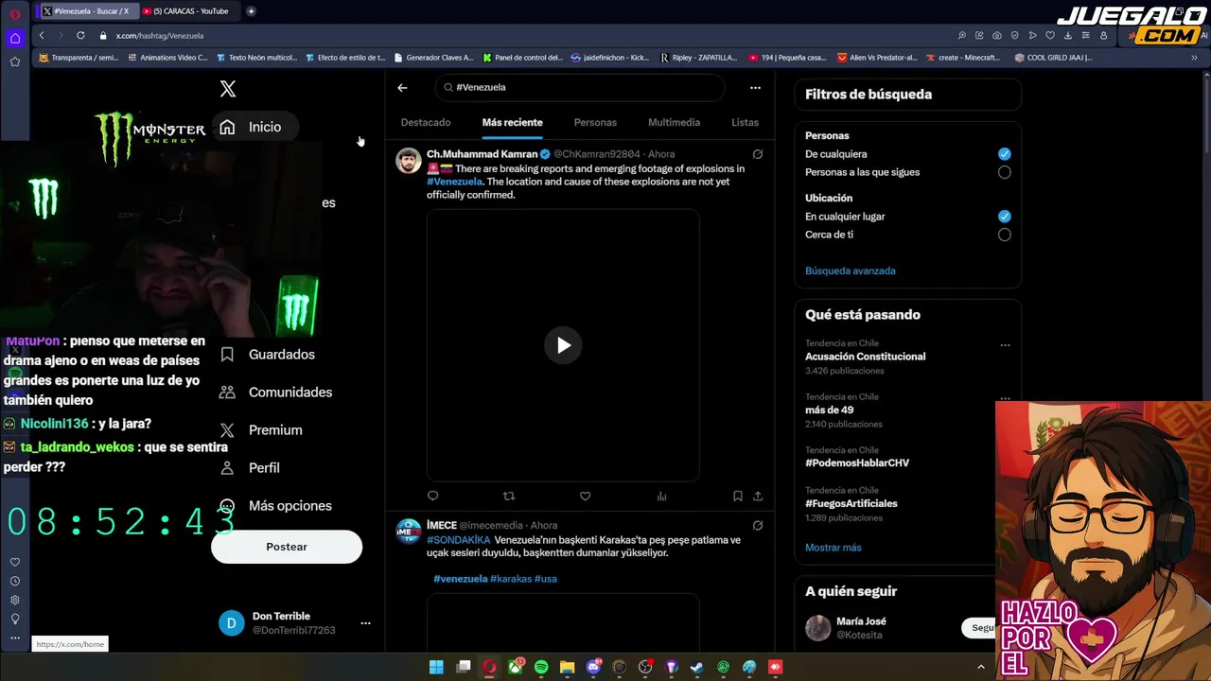Image resolution: width=1211 pixels, height=681 pixels.
Task: Share Ch.Muhammad Kamran's post
Action: 758,496
